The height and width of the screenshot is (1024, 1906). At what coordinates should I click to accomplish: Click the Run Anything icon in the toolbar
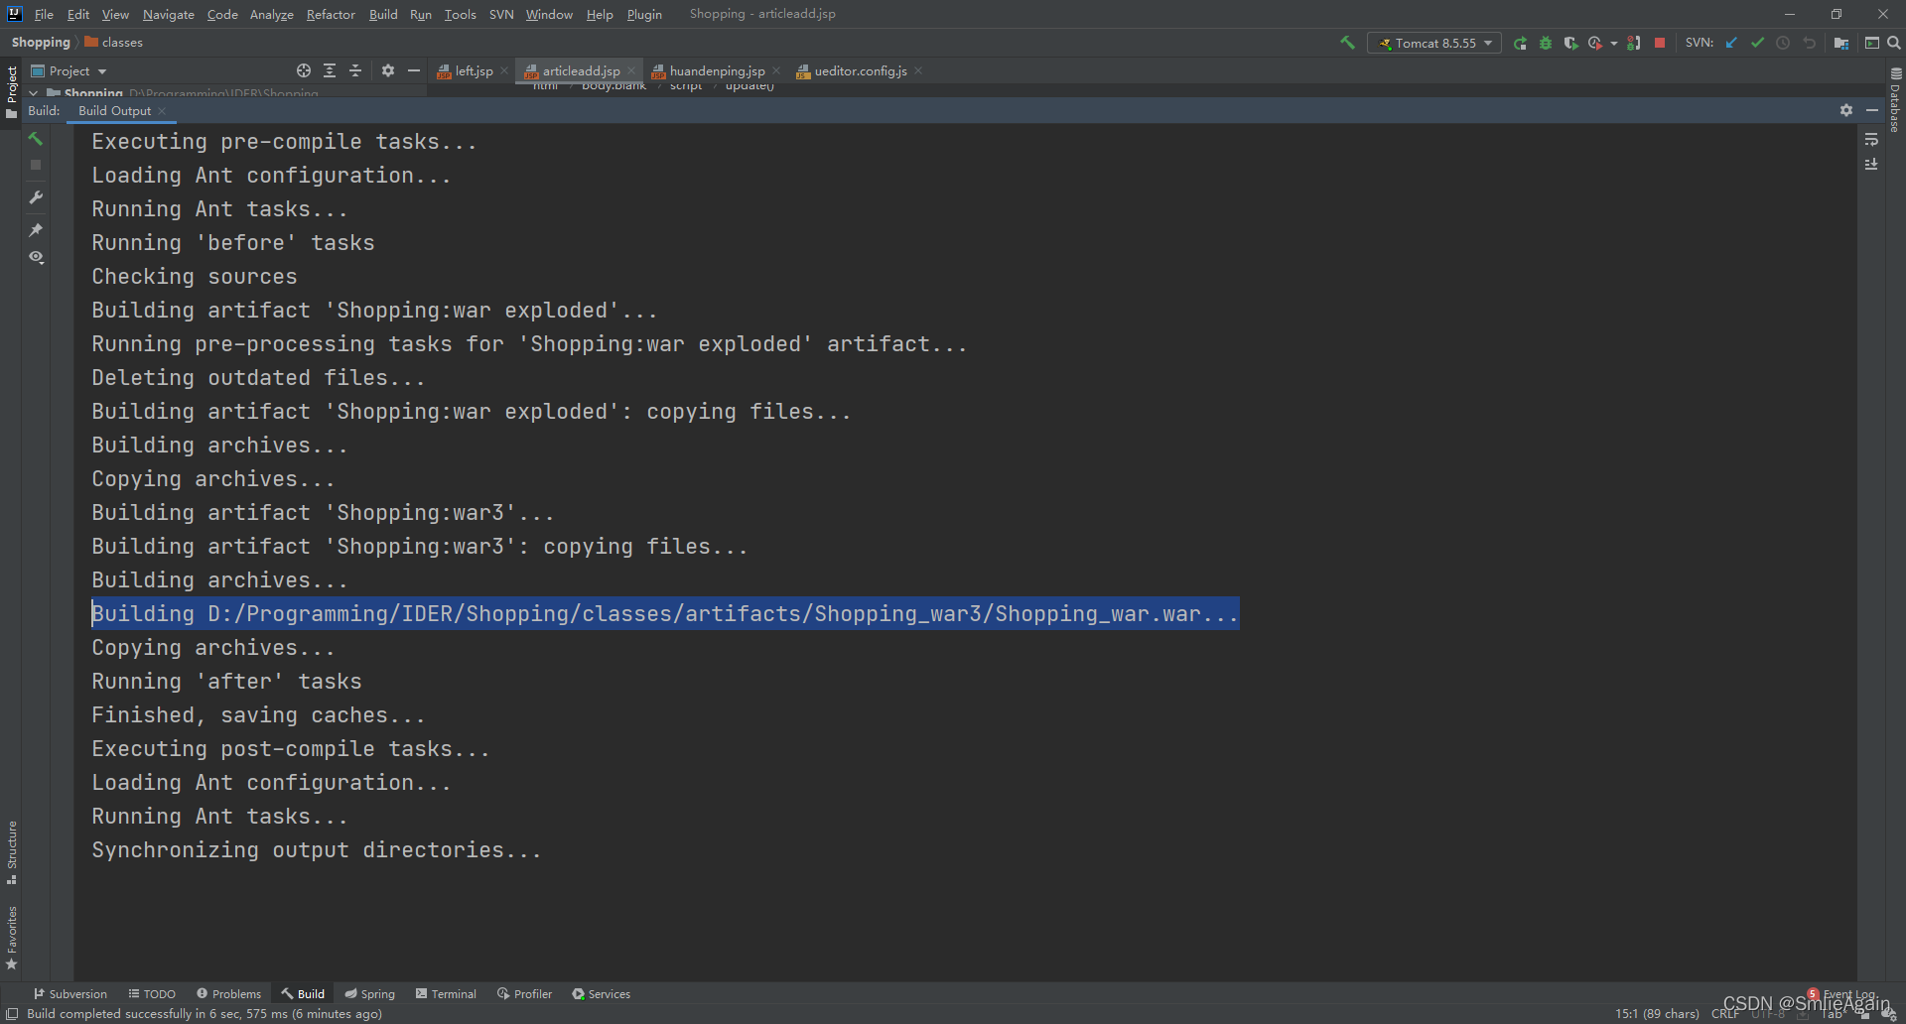1871,43
